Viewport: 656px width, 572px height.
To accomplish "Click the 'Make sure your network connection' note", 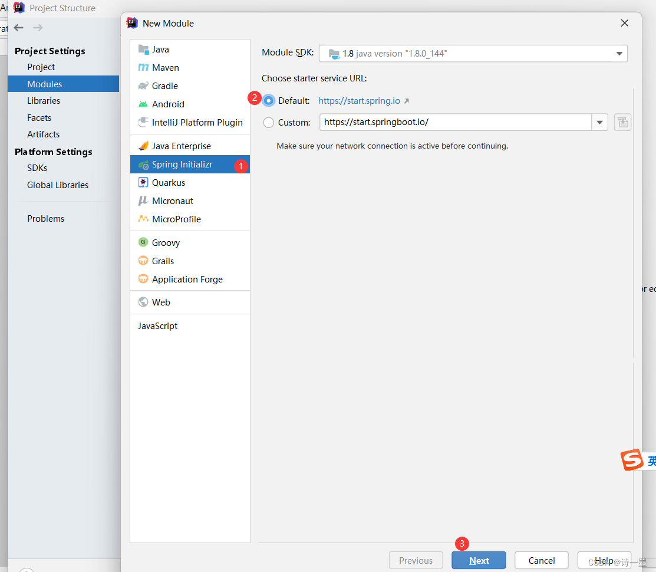I will pos(393,146).
